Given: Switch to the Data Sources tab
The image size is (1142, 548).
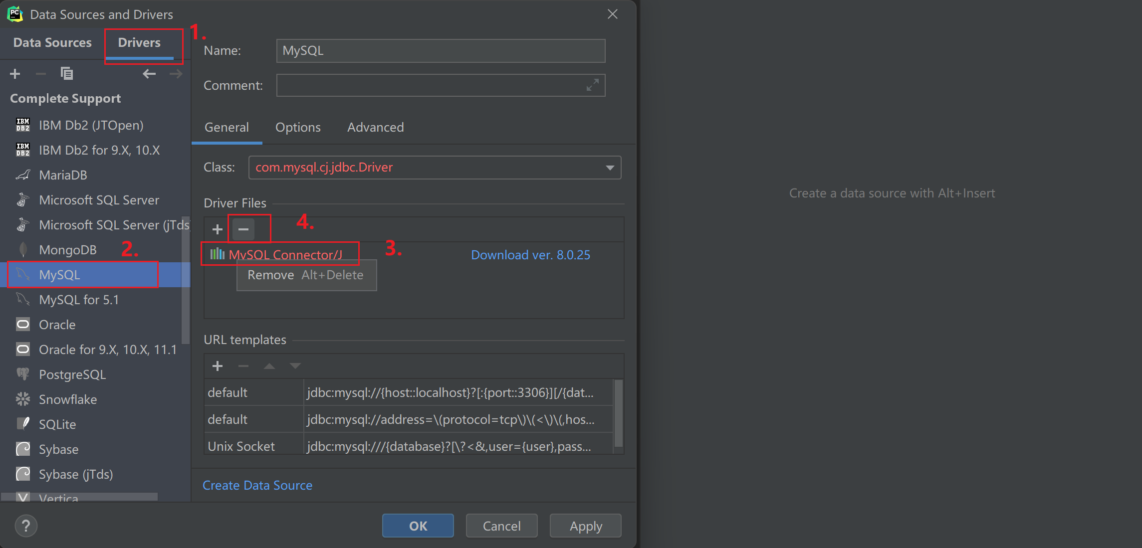Looking at the screenshot, I should [x=52, y=43].
